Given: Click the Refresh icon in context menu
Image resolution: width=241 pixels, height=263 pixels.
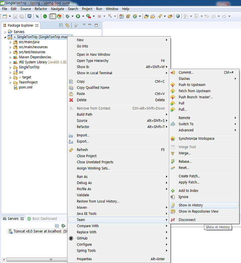Looking at the screenshot, I should (71, 150).
